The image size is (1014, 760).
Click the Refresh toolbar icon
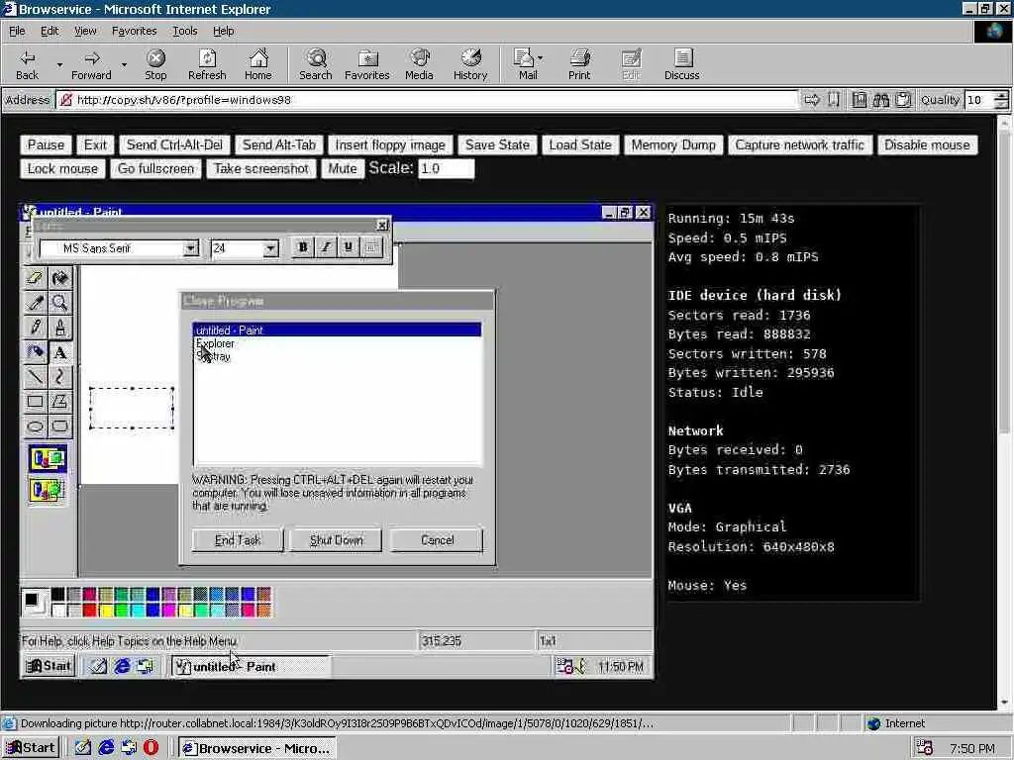coord(207,64)
